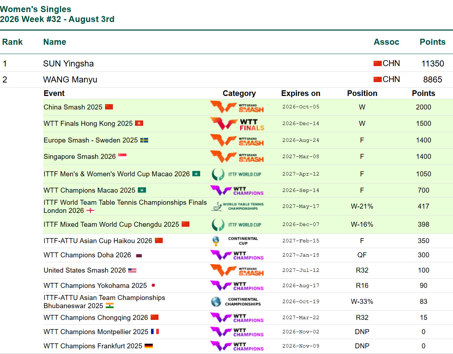This screenshot has height=354, width=453.
Task: Expand the SUN Yingsha ranking row
Action: [x=226, y=64]
